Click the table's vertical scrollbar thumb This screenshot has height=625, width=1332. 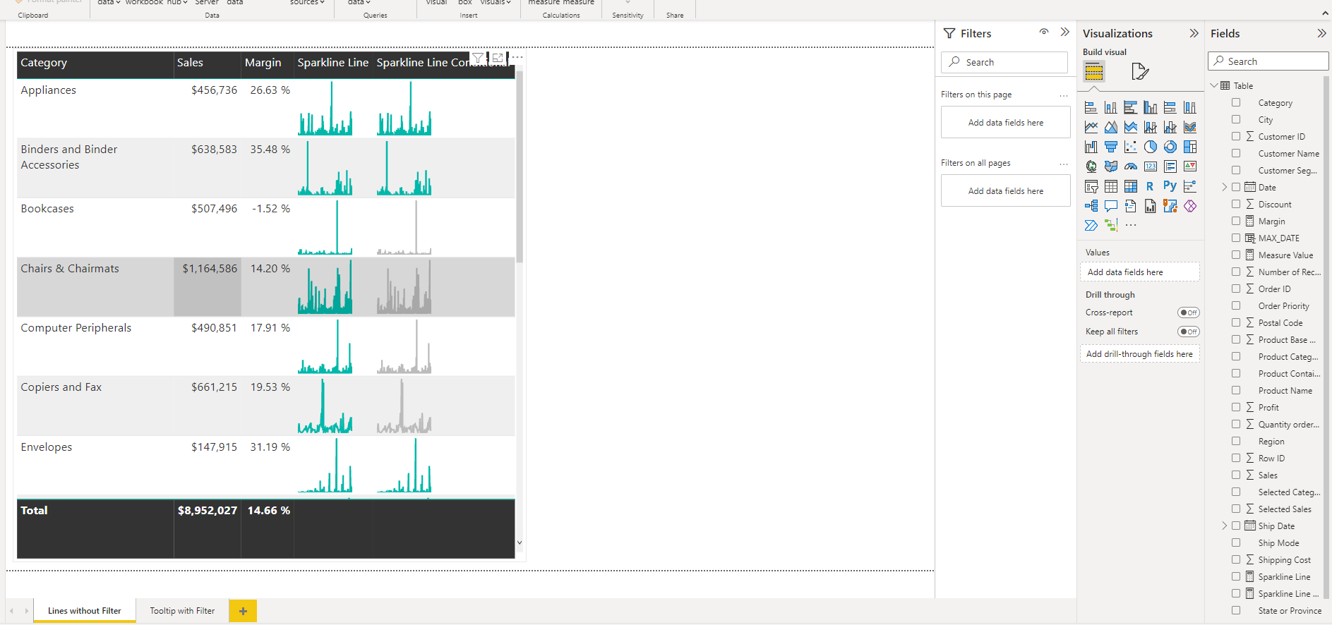tap(520, 166)
